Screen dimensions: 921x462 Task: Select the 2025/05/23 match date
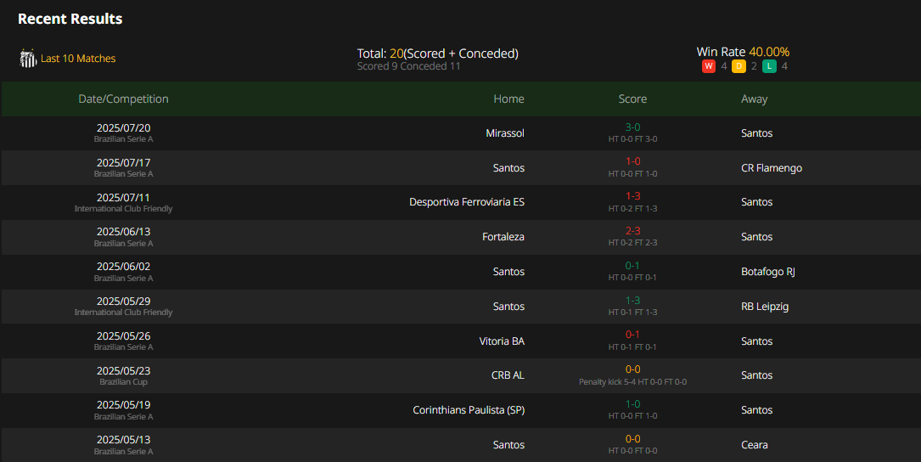point(123,370)
